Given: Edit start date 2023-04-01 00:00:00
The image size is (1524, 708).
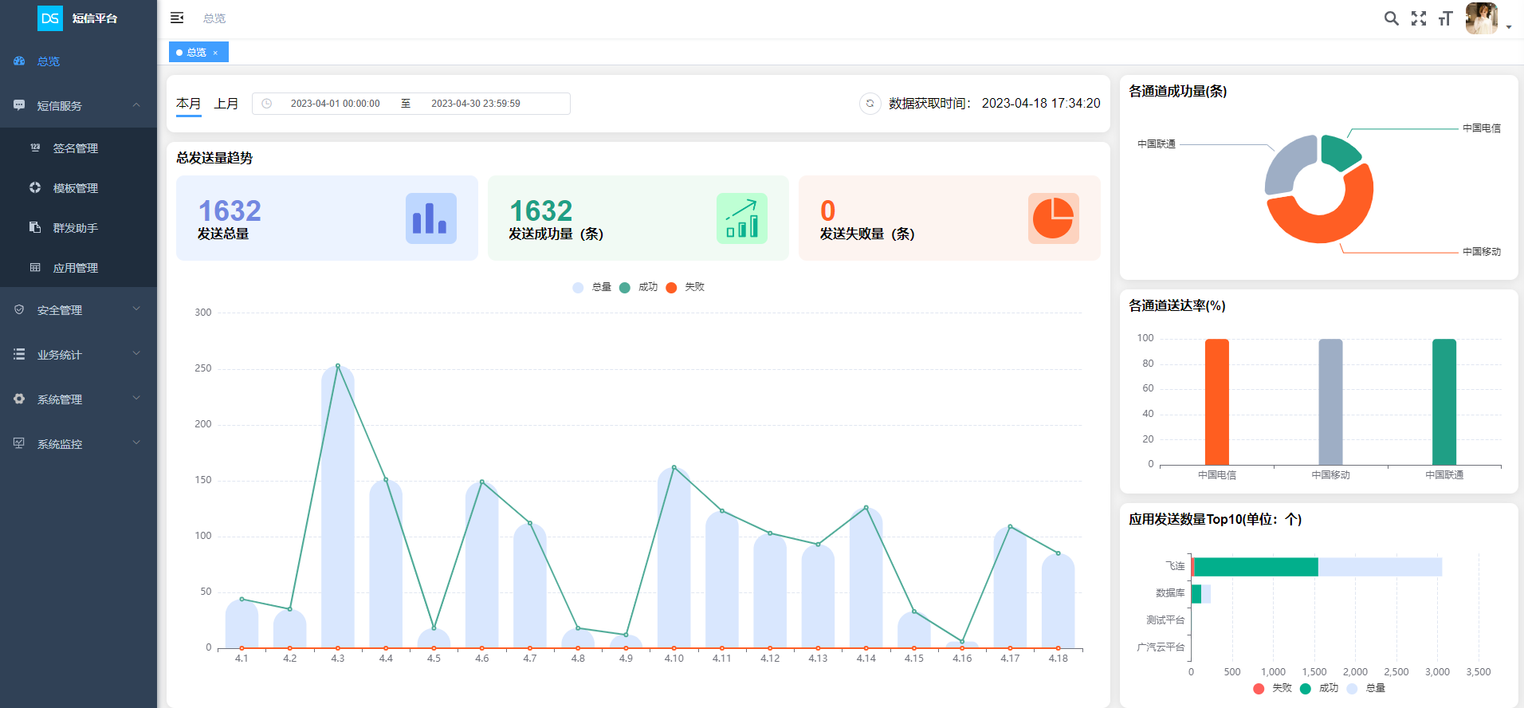Looking at the screenshot, I should [335, 104].
